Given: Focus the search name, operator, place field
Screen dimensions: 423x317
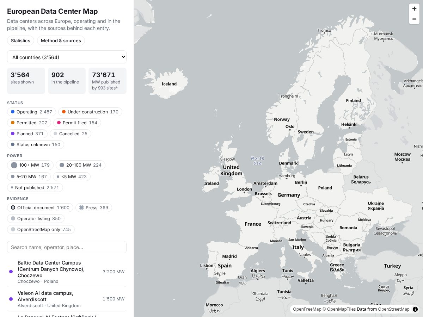Looking at the screenshot, I should coord(67,247).
